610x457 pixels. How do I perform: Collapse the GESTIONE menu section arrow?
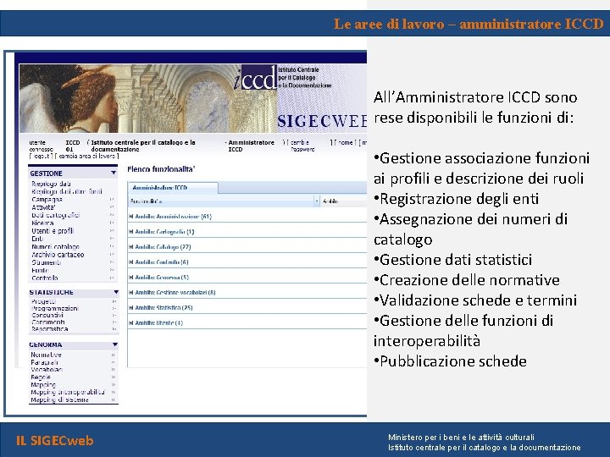coord(114,173)
